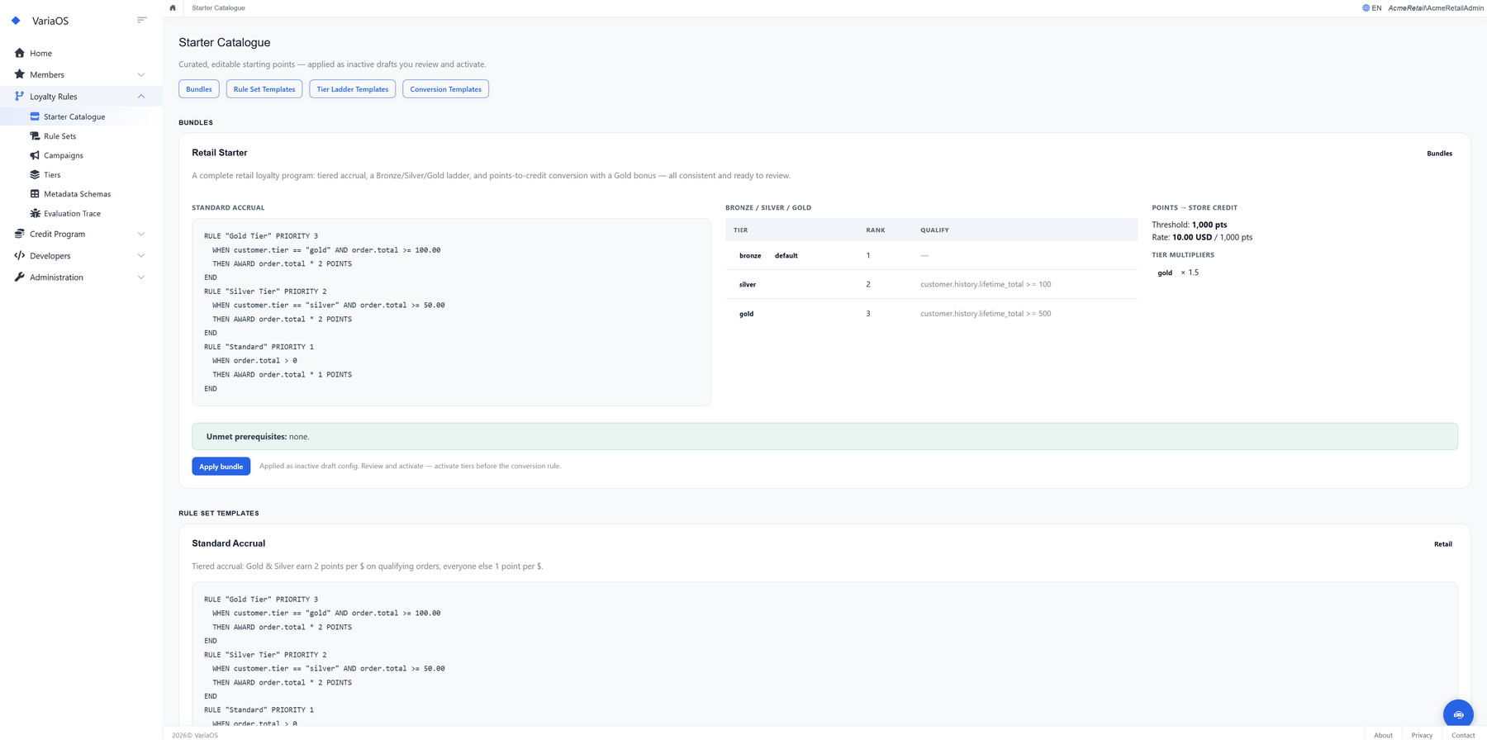The image size is (1487, 740).
Task: Open the chat support bubble
Action: 1458,714
